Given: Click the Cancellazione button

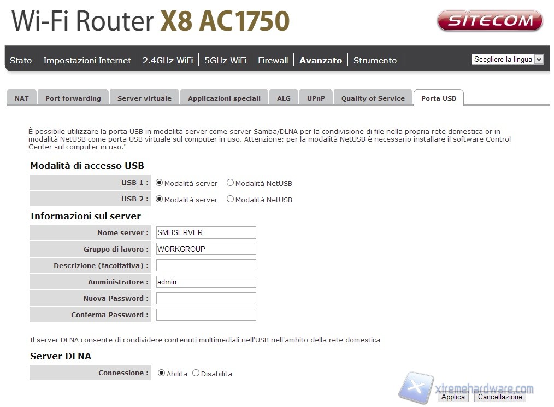Looking at the screenshot, I should pos(500,397).
